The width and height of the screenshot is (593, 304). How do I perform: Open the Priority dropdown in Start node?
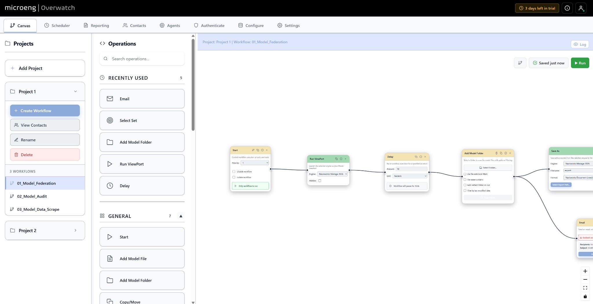tap(255, 163)
